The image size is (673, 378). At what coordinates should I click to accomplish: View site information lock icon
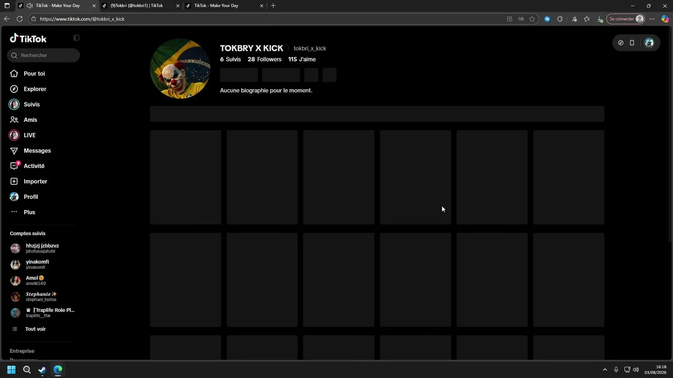pyautogui.click(x=34, y=19)
